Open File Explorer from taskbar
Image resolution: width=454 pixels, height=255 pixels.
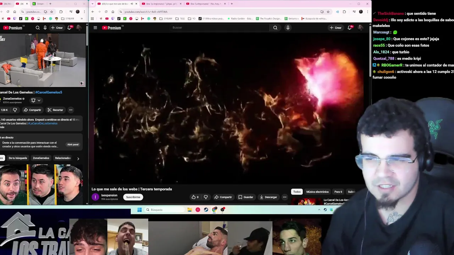[190, 210]
